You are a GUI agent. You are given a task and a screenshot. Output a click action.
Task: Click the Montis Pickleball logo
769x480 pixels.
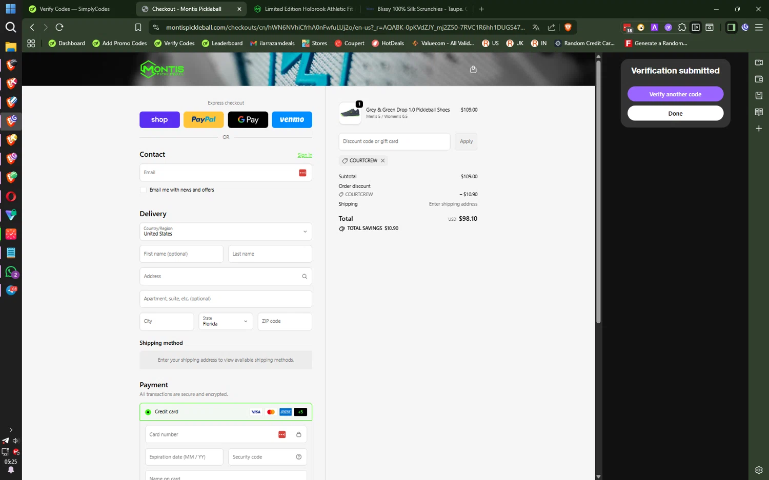pos(162,69)
